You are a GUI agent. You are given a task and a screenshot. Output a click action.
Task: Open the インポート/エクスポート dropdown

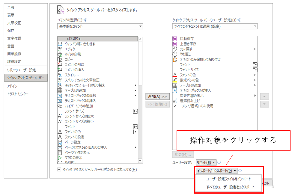(216, 171)
